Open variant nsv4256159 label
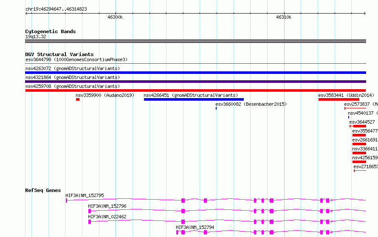 365,158
